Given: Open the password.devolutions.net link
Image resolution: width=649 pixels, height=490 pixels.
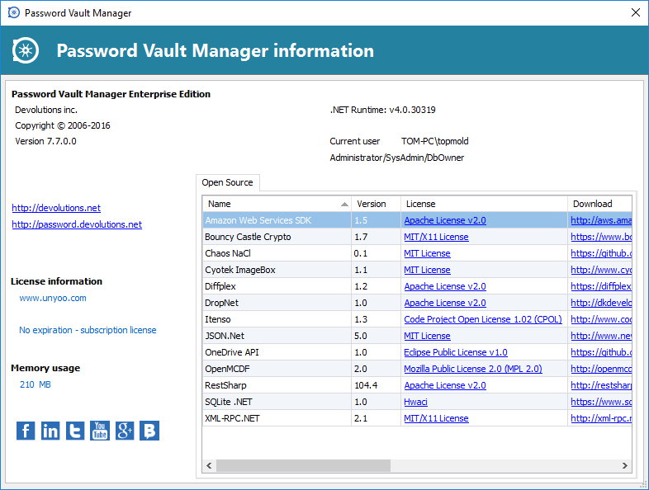Looking at the screenshot, I should point(77,224).
